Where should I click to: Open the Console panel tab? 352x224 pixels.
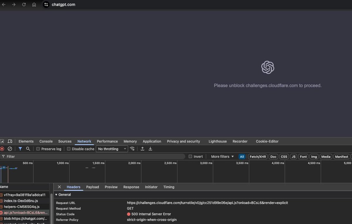tap(46, 141)
